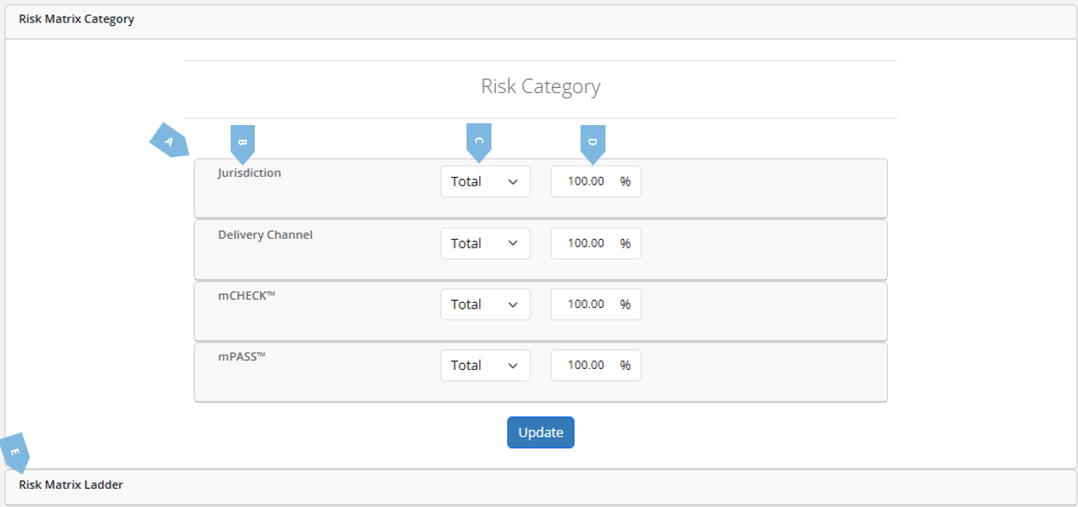Click the mCHECK™ category label

(x=246, y=296)
